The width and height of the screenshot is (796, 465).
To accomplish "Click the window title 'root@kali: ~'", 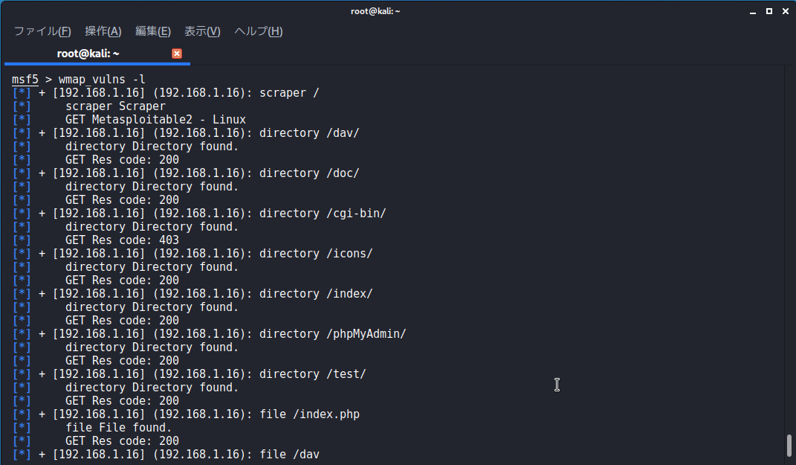I will tap(375, 11).
